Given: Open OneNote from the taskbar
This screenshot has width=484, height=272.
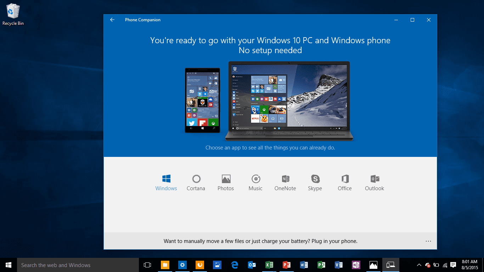Looking at the screenshot, I should pyautogui.click(x=356, y=265).
